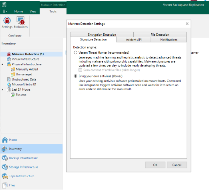Select the Malware Detection bug icon in tree
The image size is (209, 190).
point(9,54)
